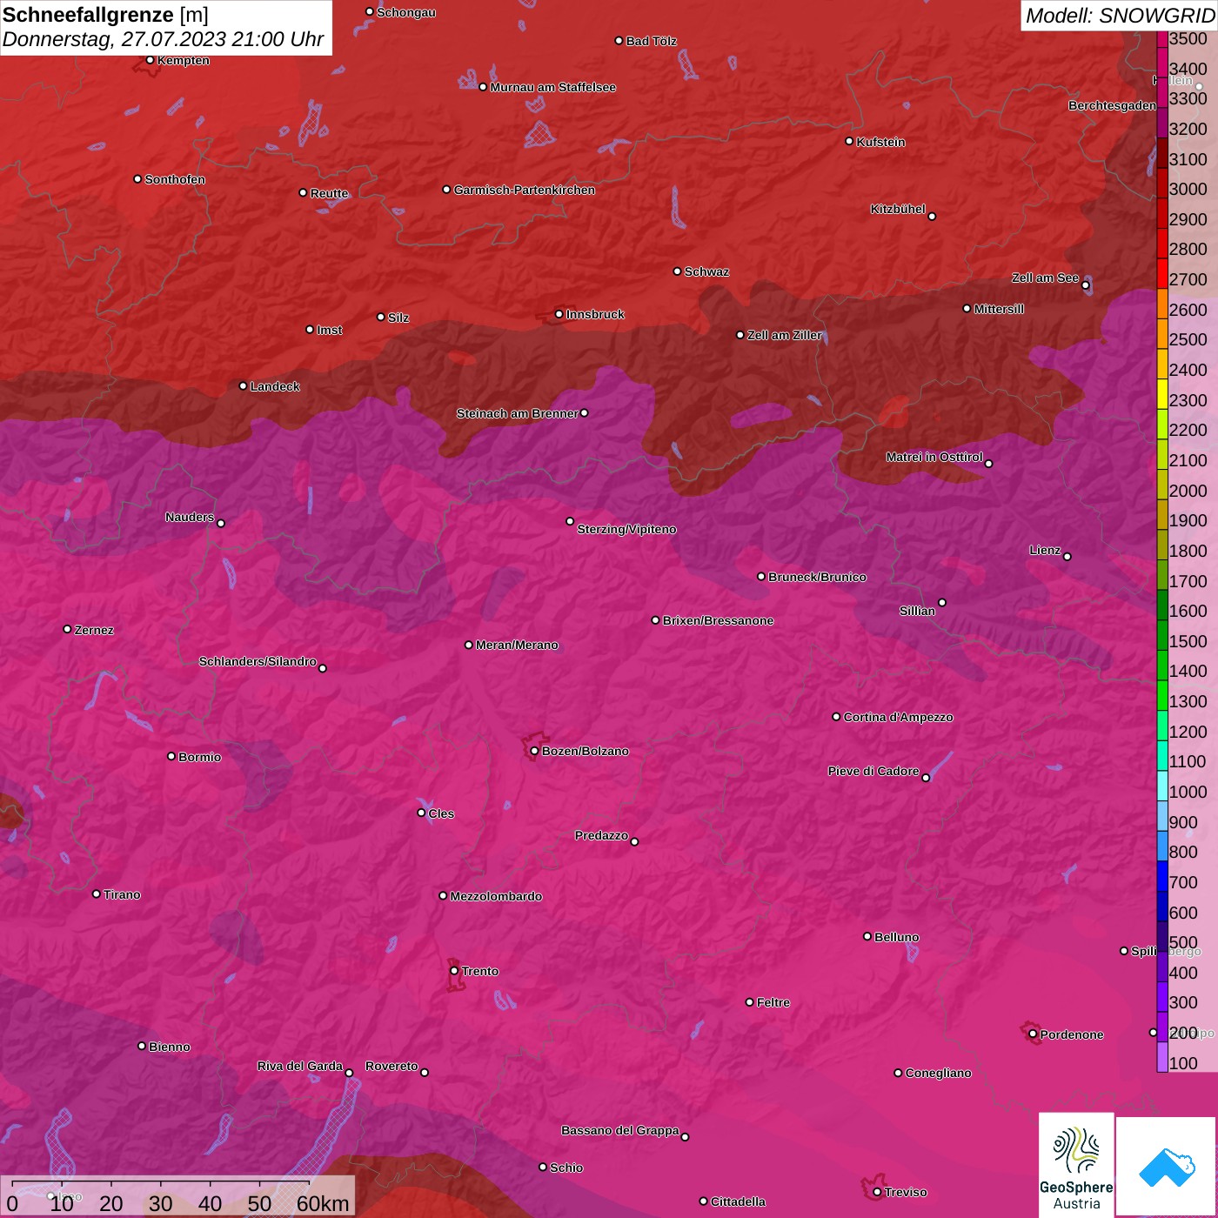Click the 'Schneefallgrenze [m]' title
The width and height of the screenshot is (1218, 1218).
coord(105,15)
